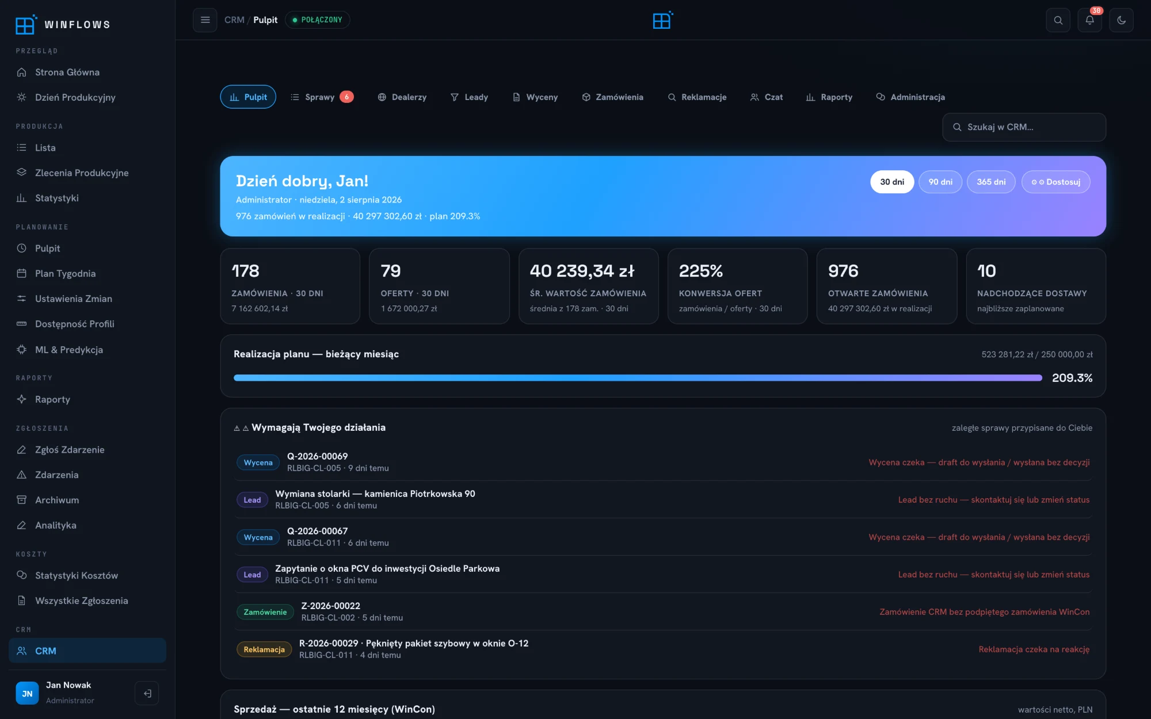The width and height of the screenshot is (1151, 719).
Task: Select the Pulpit tab in CRM
Action: 248,97
